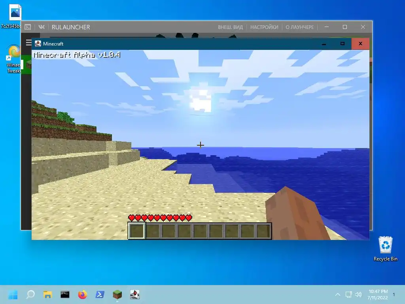Open the RULauncher console icon
Screen dimensions: 405x304
click(x=28, y=27)
